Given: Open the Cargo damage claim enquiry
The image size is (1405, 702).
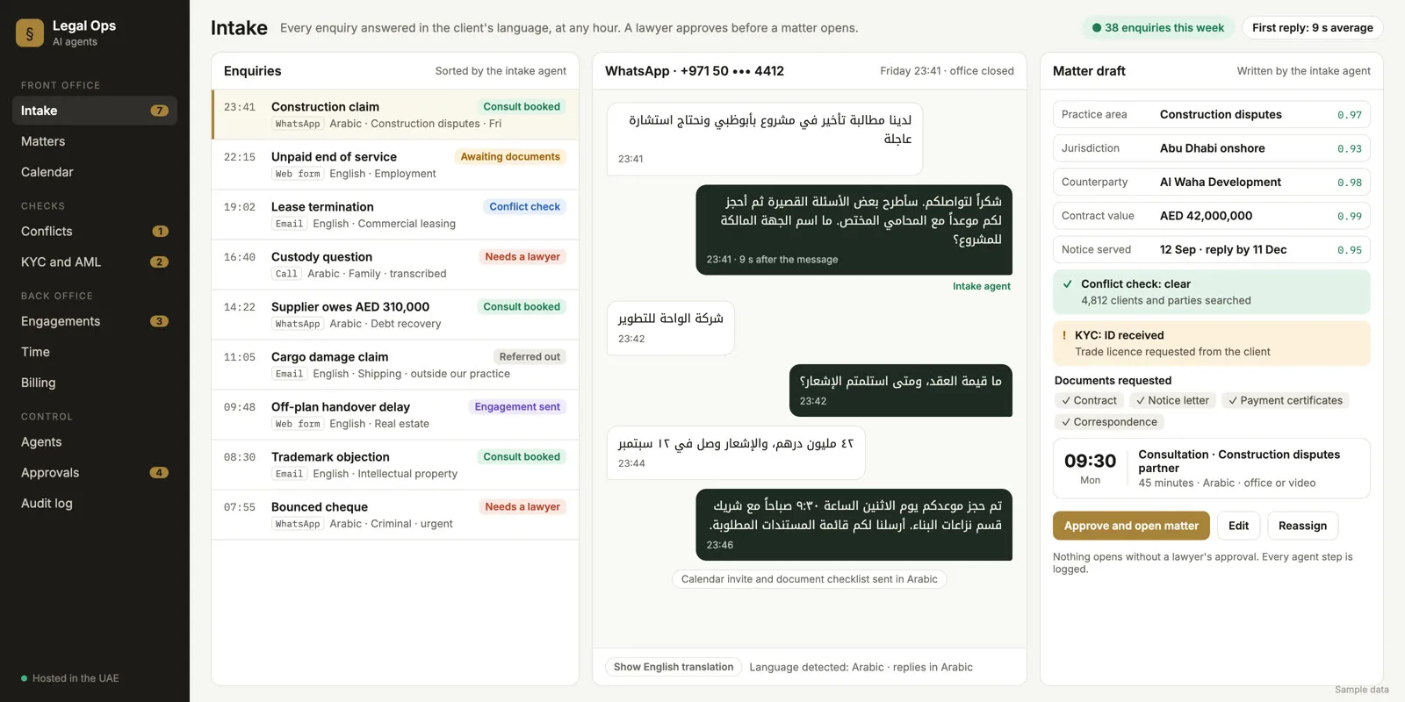Looking at the screenshot, I should point(395,365).
